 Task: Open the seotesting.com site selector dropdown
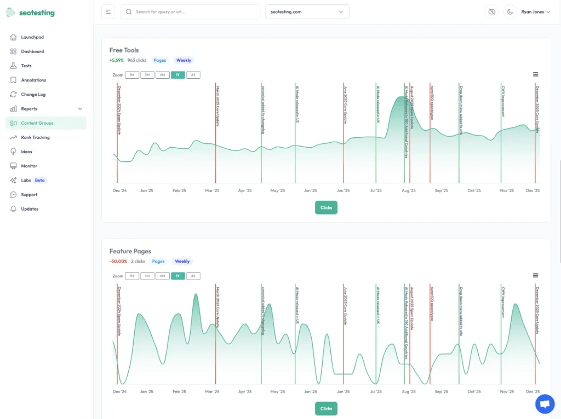click(x=307, y=11)
